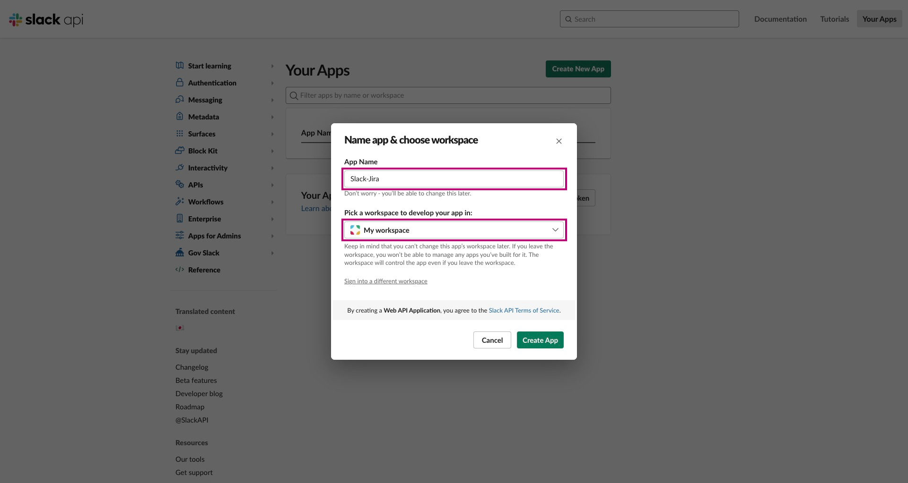Expand the Block Kit section arrow
This screenshot has height=483, width=908.
pyautogui.click(x=272, y=151)
